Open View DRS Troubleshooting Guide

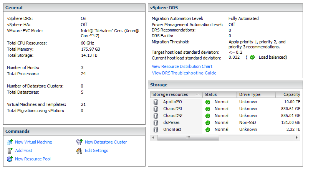(x=184, y=73)
